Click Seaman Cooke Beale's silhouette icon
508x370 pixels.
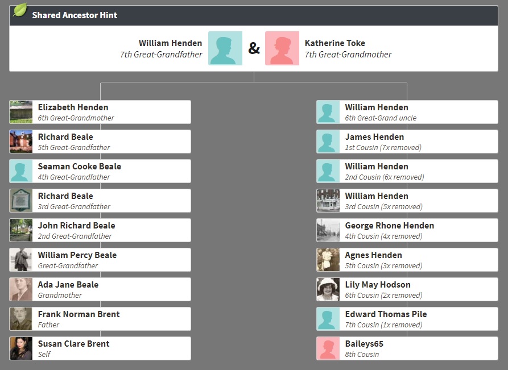pyautogui.click(x=21, y=171)
